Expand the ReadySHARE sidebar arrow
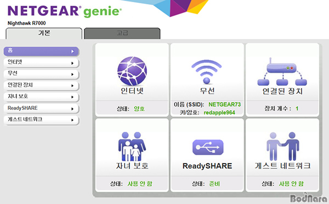Viewport: 329px width, 204px height. [x=72, y=109]
